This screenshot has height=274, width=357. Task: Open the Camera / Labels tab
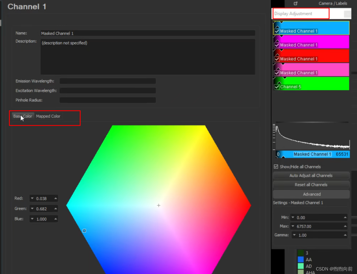click(333, 3)
